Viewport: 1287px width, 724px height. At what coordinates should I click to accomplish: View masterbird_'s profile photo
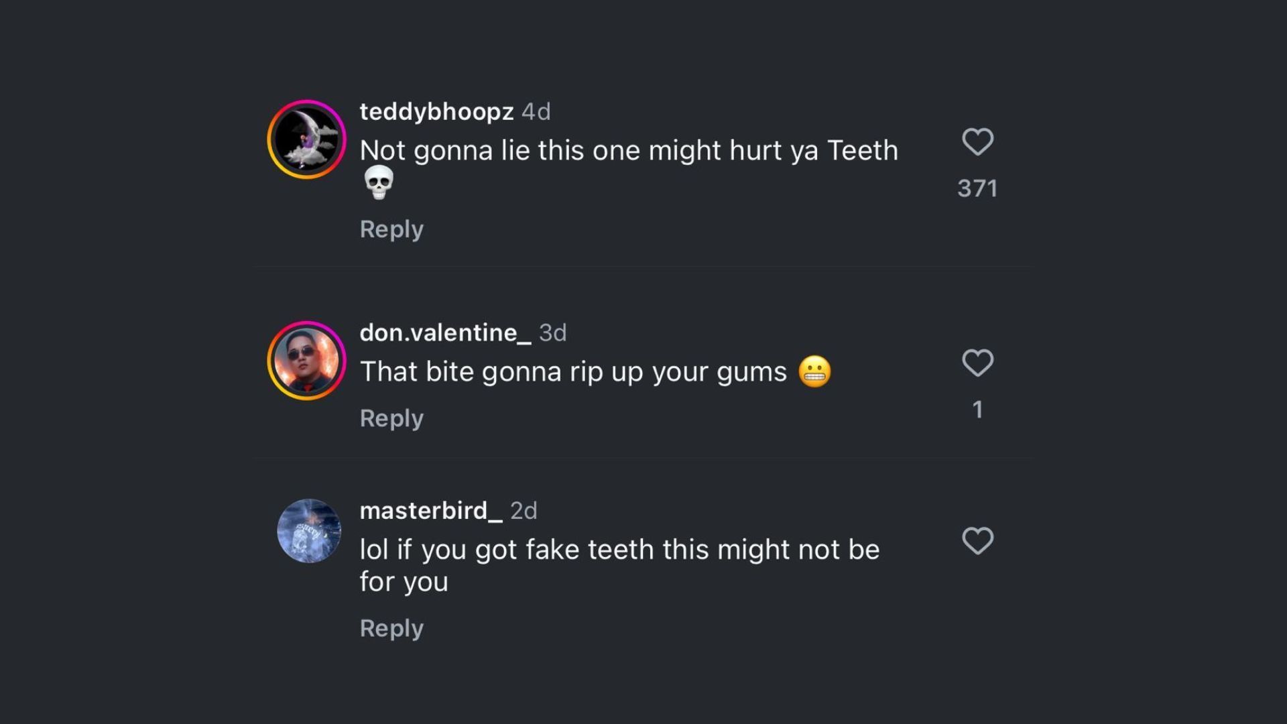click(x=309, y=531)
